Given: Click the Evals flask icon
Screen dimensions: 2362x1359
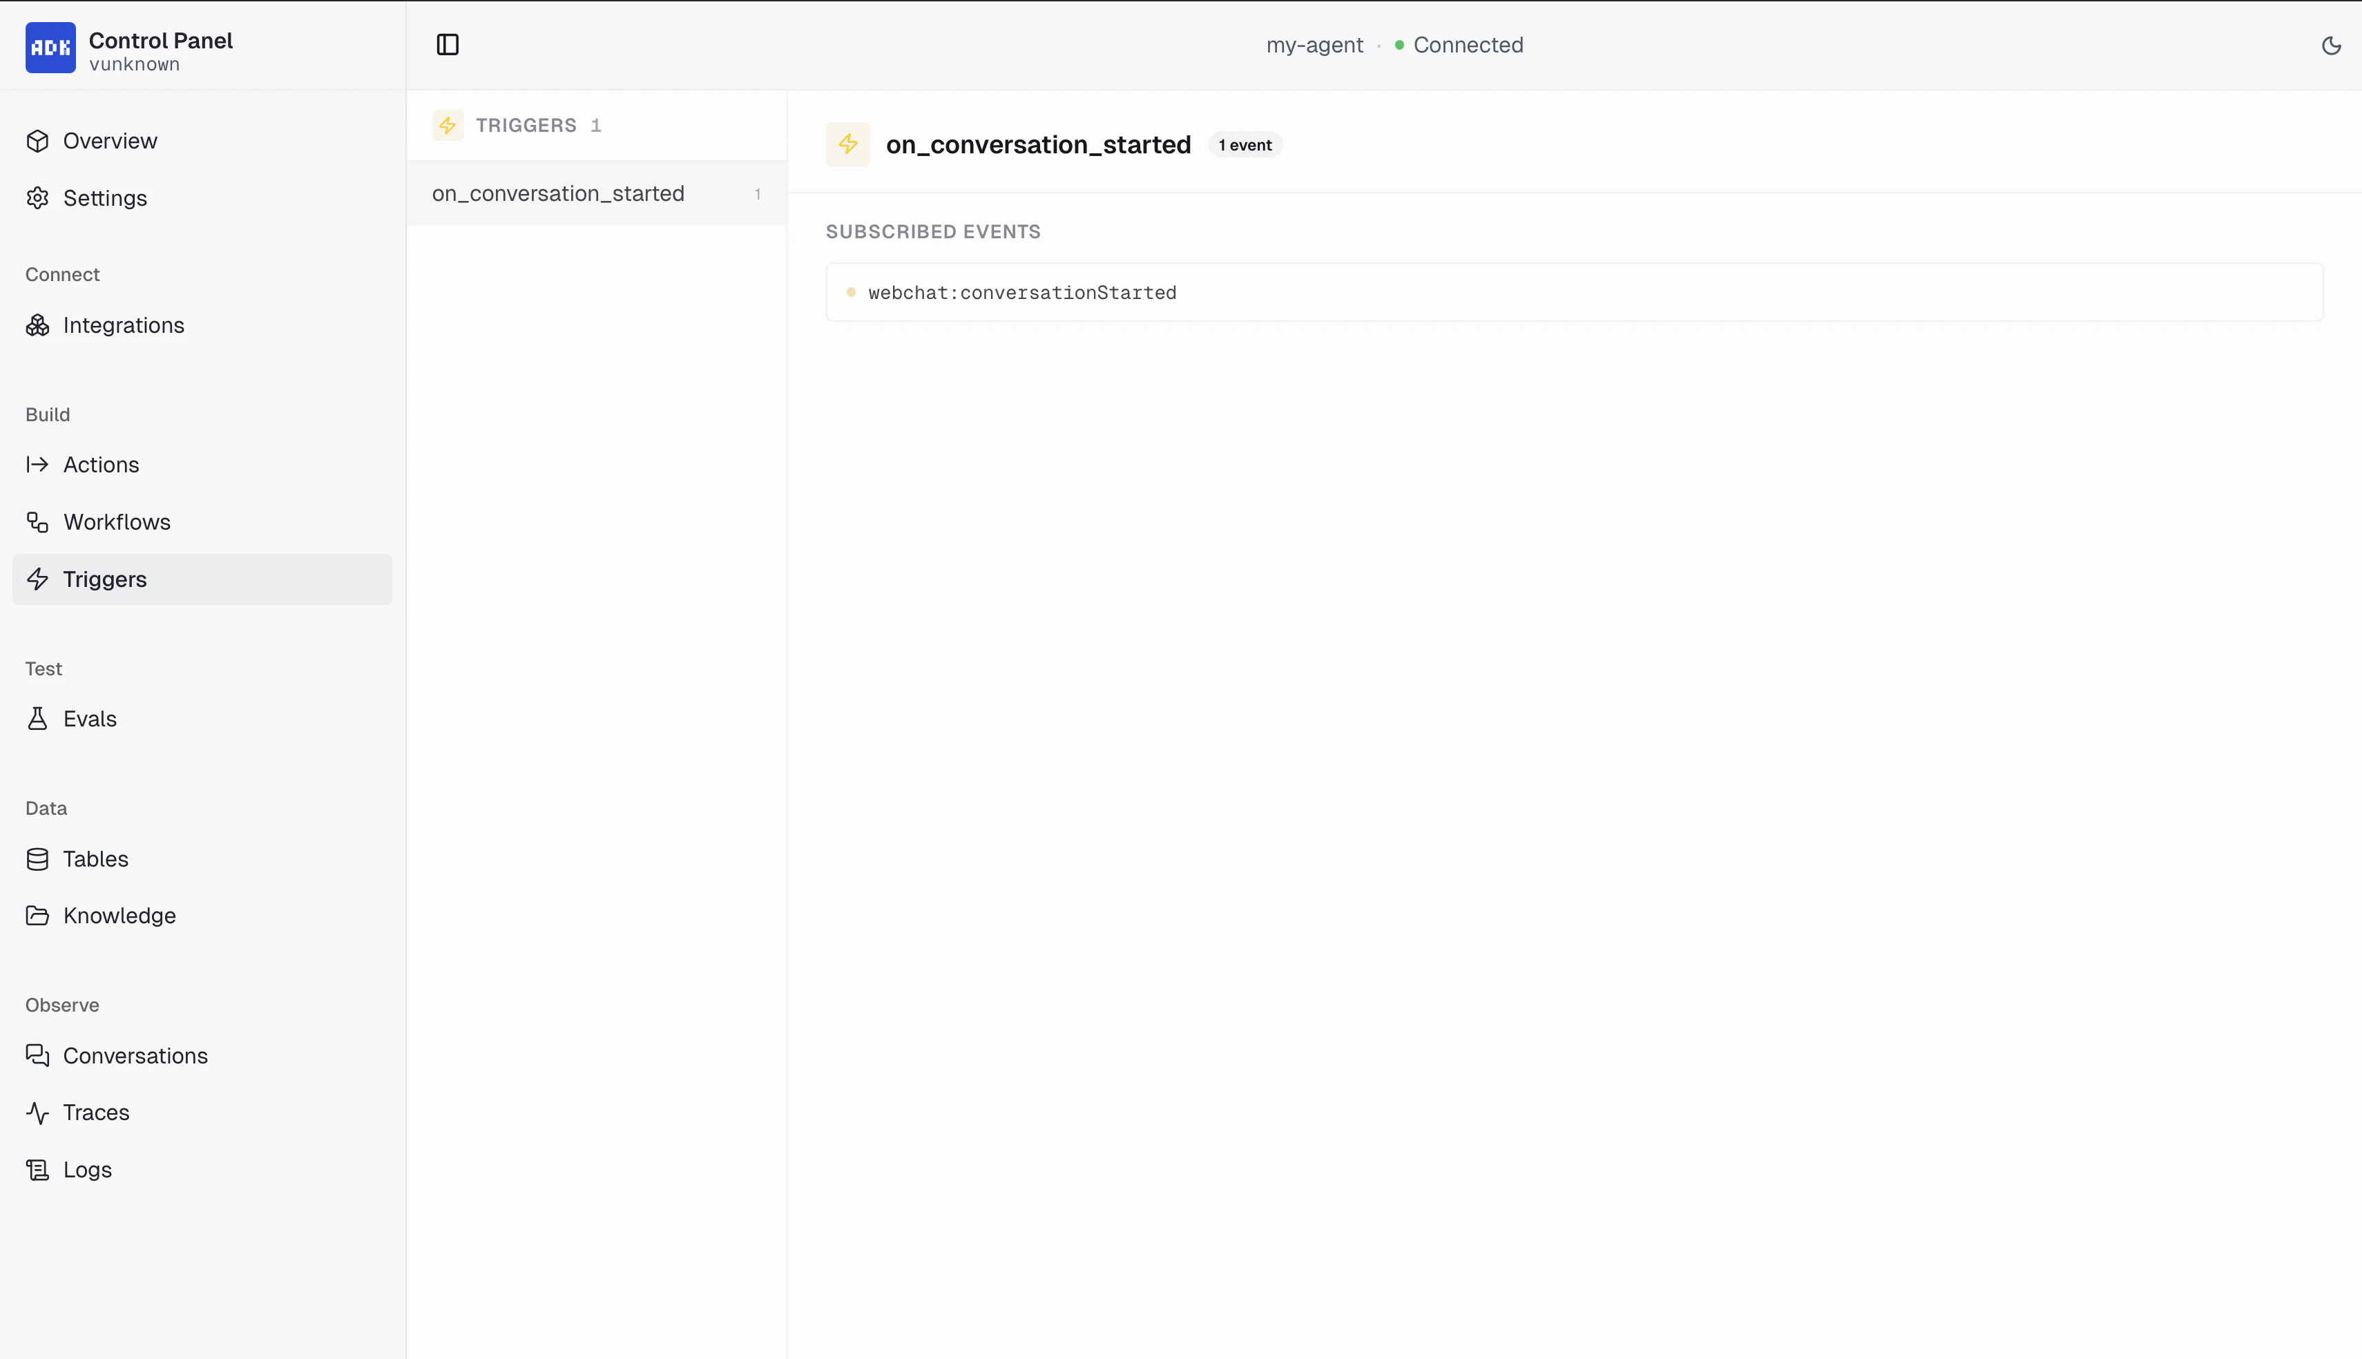Looking at the screenshot, I should pyautogui.click(x=37, y=717).
